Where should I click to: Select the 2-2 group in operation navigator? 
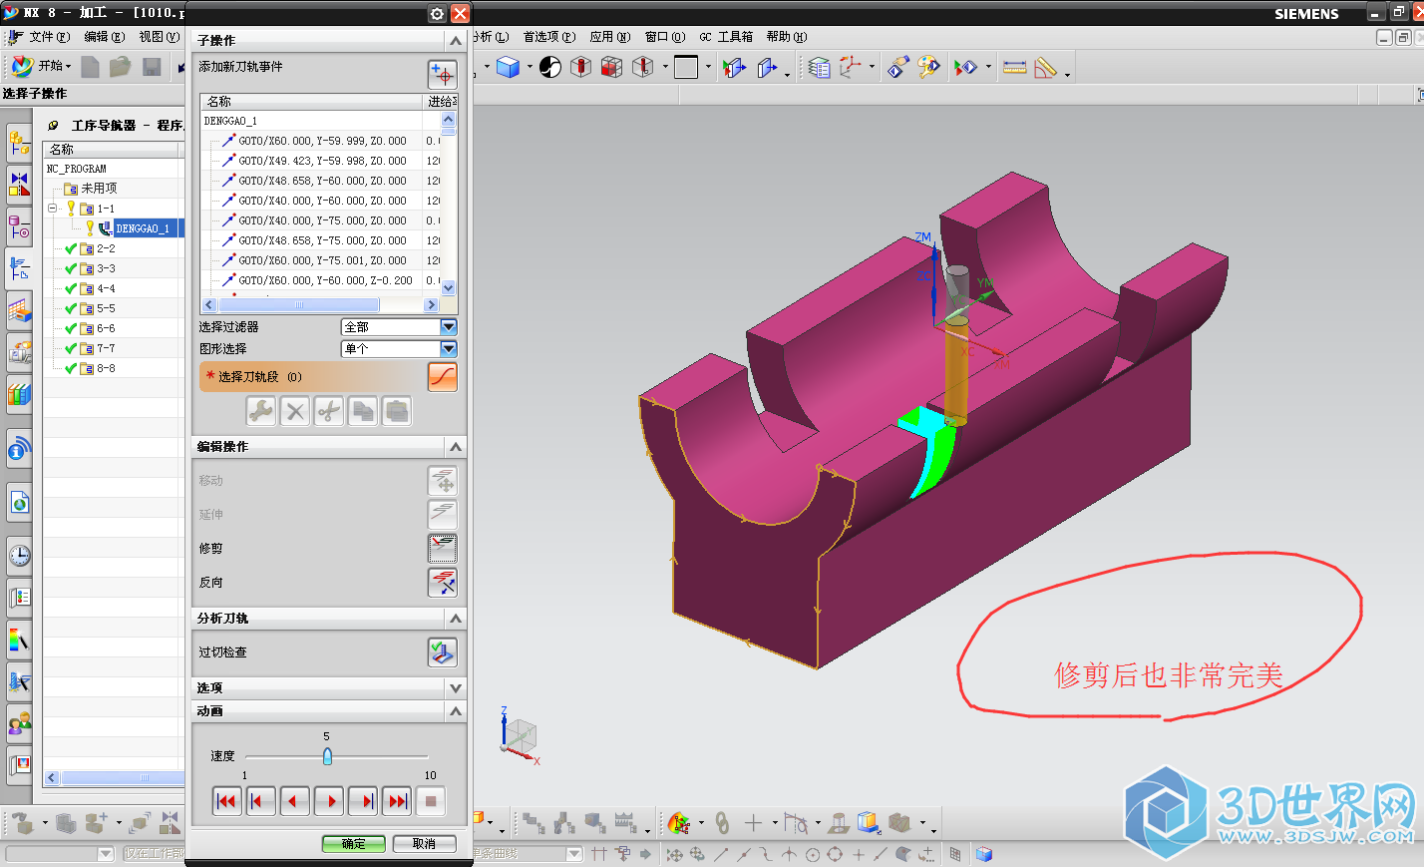pos(106,248)
